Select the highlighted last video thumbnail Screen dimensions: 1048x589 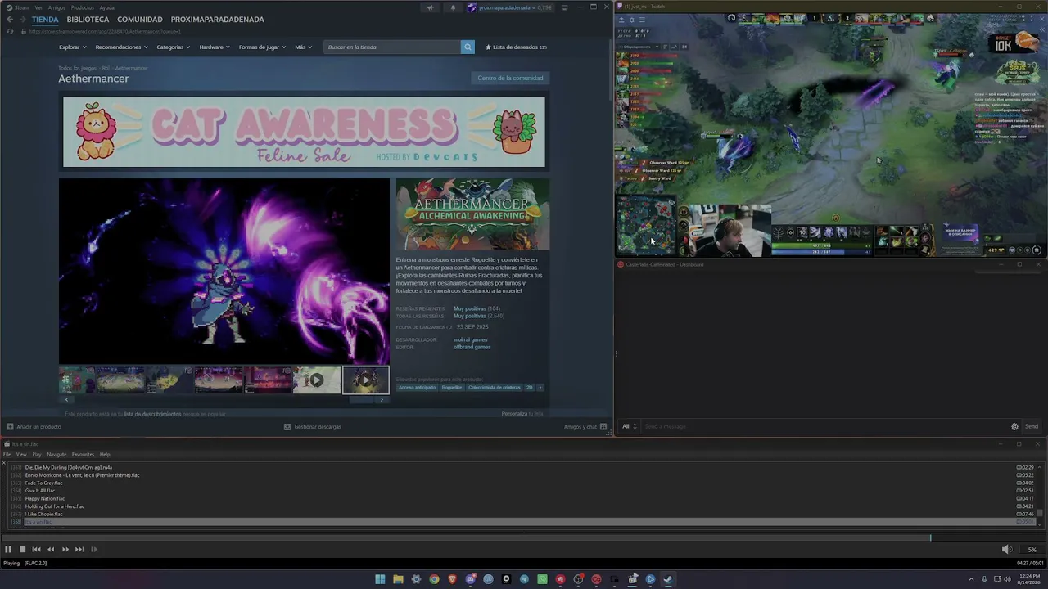pos(365,380)
